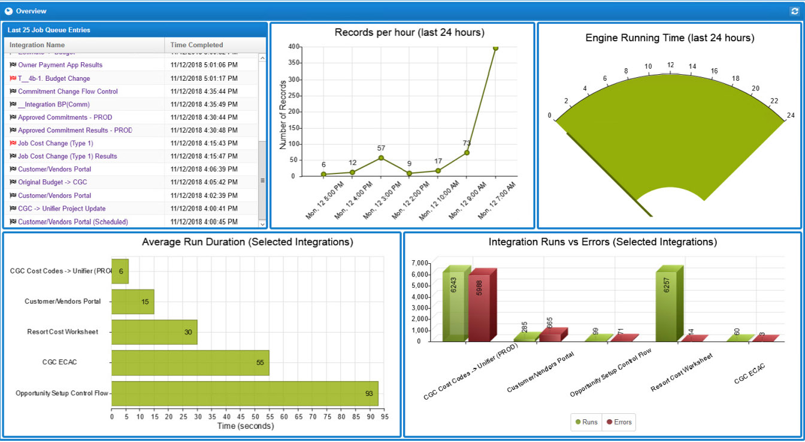
Task: Click red flag icon beside T__4b-1. Budget Change
Action: [13, 78]
